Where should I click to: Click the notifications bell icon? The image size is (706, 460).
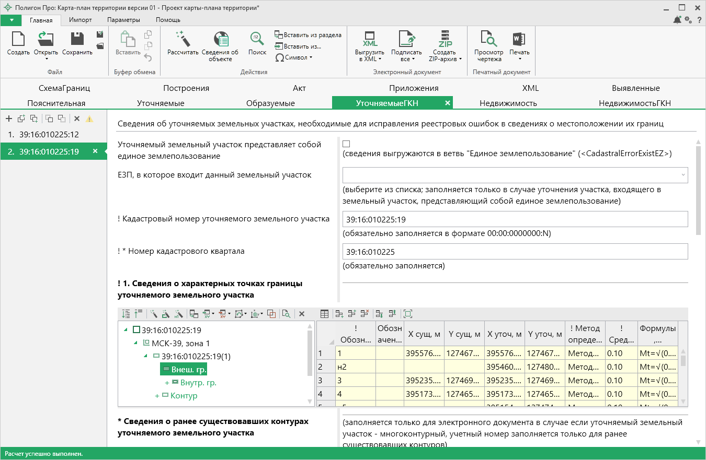677,20
